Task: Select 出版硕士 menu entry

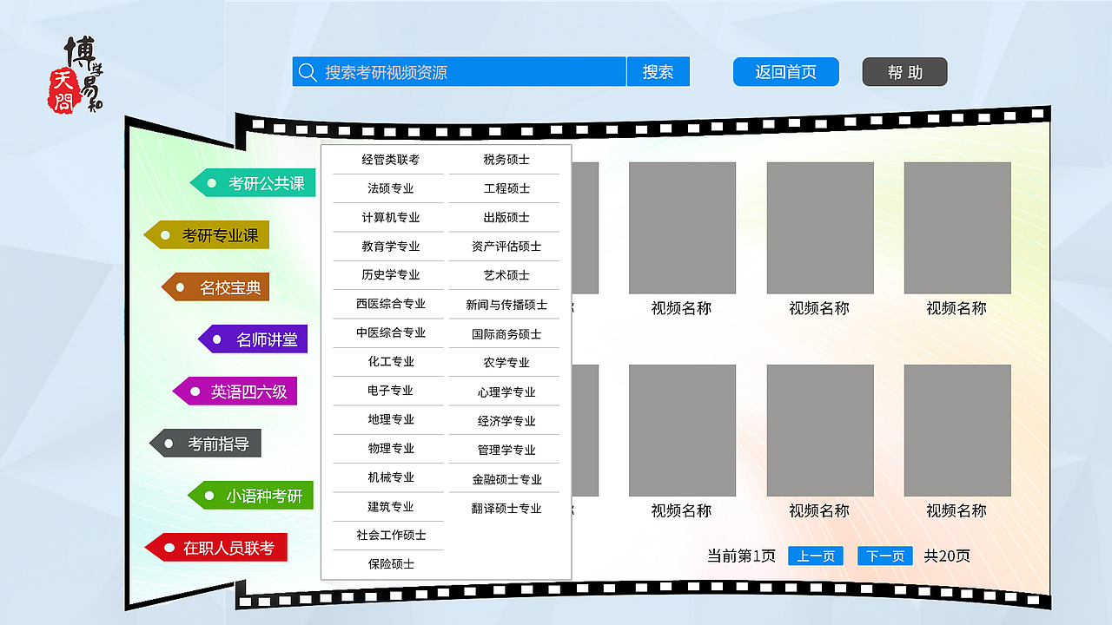Action: 506,217
